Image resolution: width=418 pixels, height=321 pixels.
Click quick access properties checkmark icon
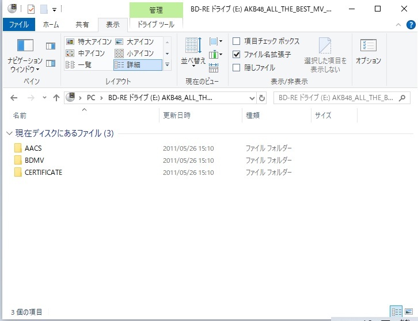(x=31, y=9)
